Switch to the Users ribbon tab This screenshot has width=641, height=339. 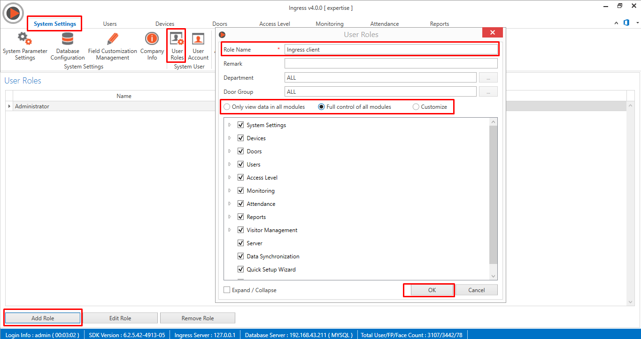click(110, 24)
